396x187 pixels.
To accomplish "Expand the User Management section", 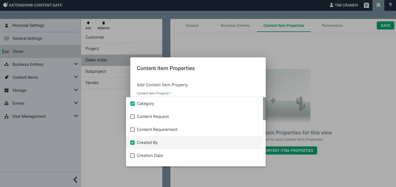I will coord(76,116).
